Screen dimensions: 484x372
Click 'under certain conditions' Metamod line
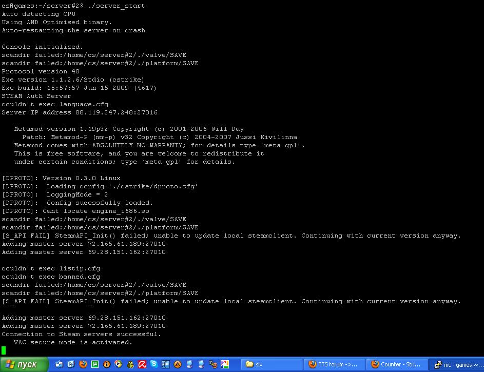(x=124, y=162)
